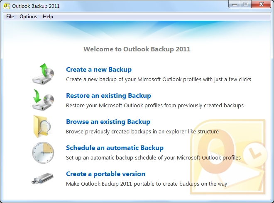Click the USB stick portable version icon
Screen dimensions: 274x203
pos(42,179)
